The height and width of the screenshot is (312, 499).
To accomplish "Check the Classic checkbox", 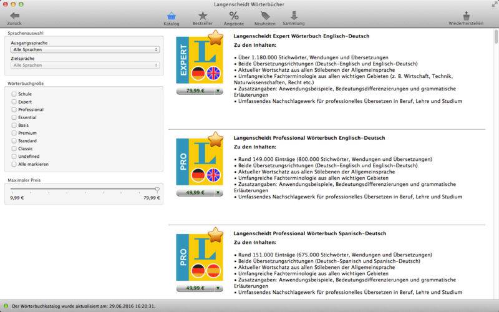I will [14, 149].
